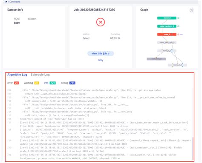Screen dimensions: 202x163
Task: Click the red failed status icon
Action: (x=101, y=22)
